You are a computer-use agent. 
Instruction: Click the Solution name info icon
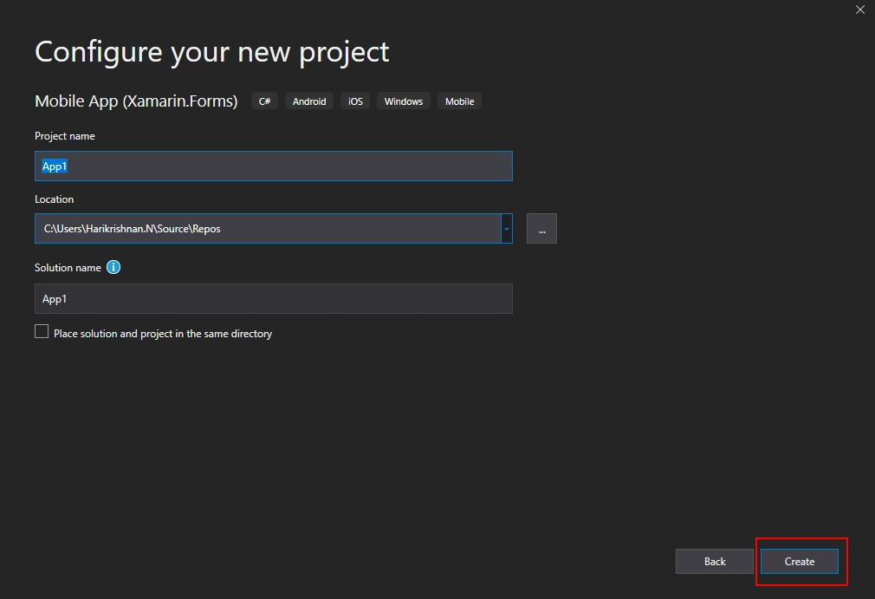[x=113, y=267]
